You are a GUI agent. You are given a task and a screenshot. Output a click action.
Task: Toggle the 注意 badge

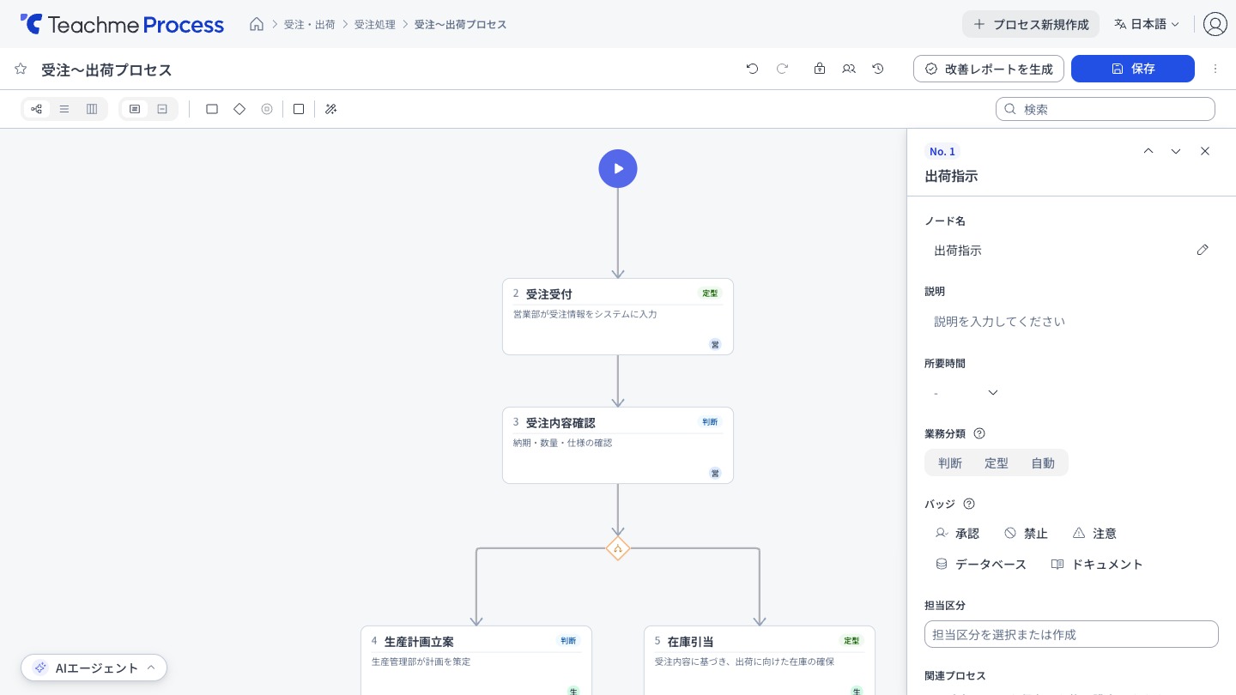tap(1094, 534)
